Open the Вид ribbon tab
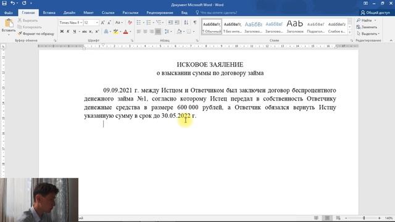This screenshot has height=222, width=395. [185, 12]
